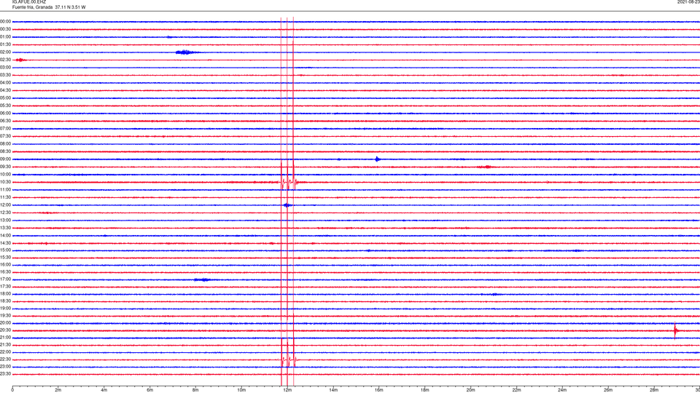Select the 02:00 trace time label

pyautogui.click(x=6, y=52)
